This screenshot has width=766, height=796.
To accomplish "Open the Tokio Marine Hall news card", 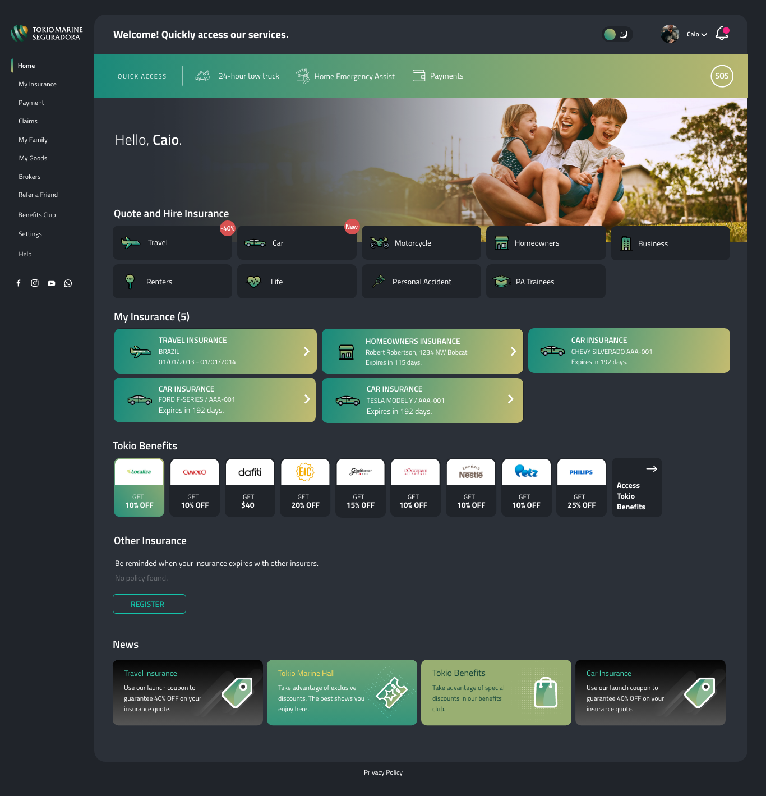I will coord(342,692).
